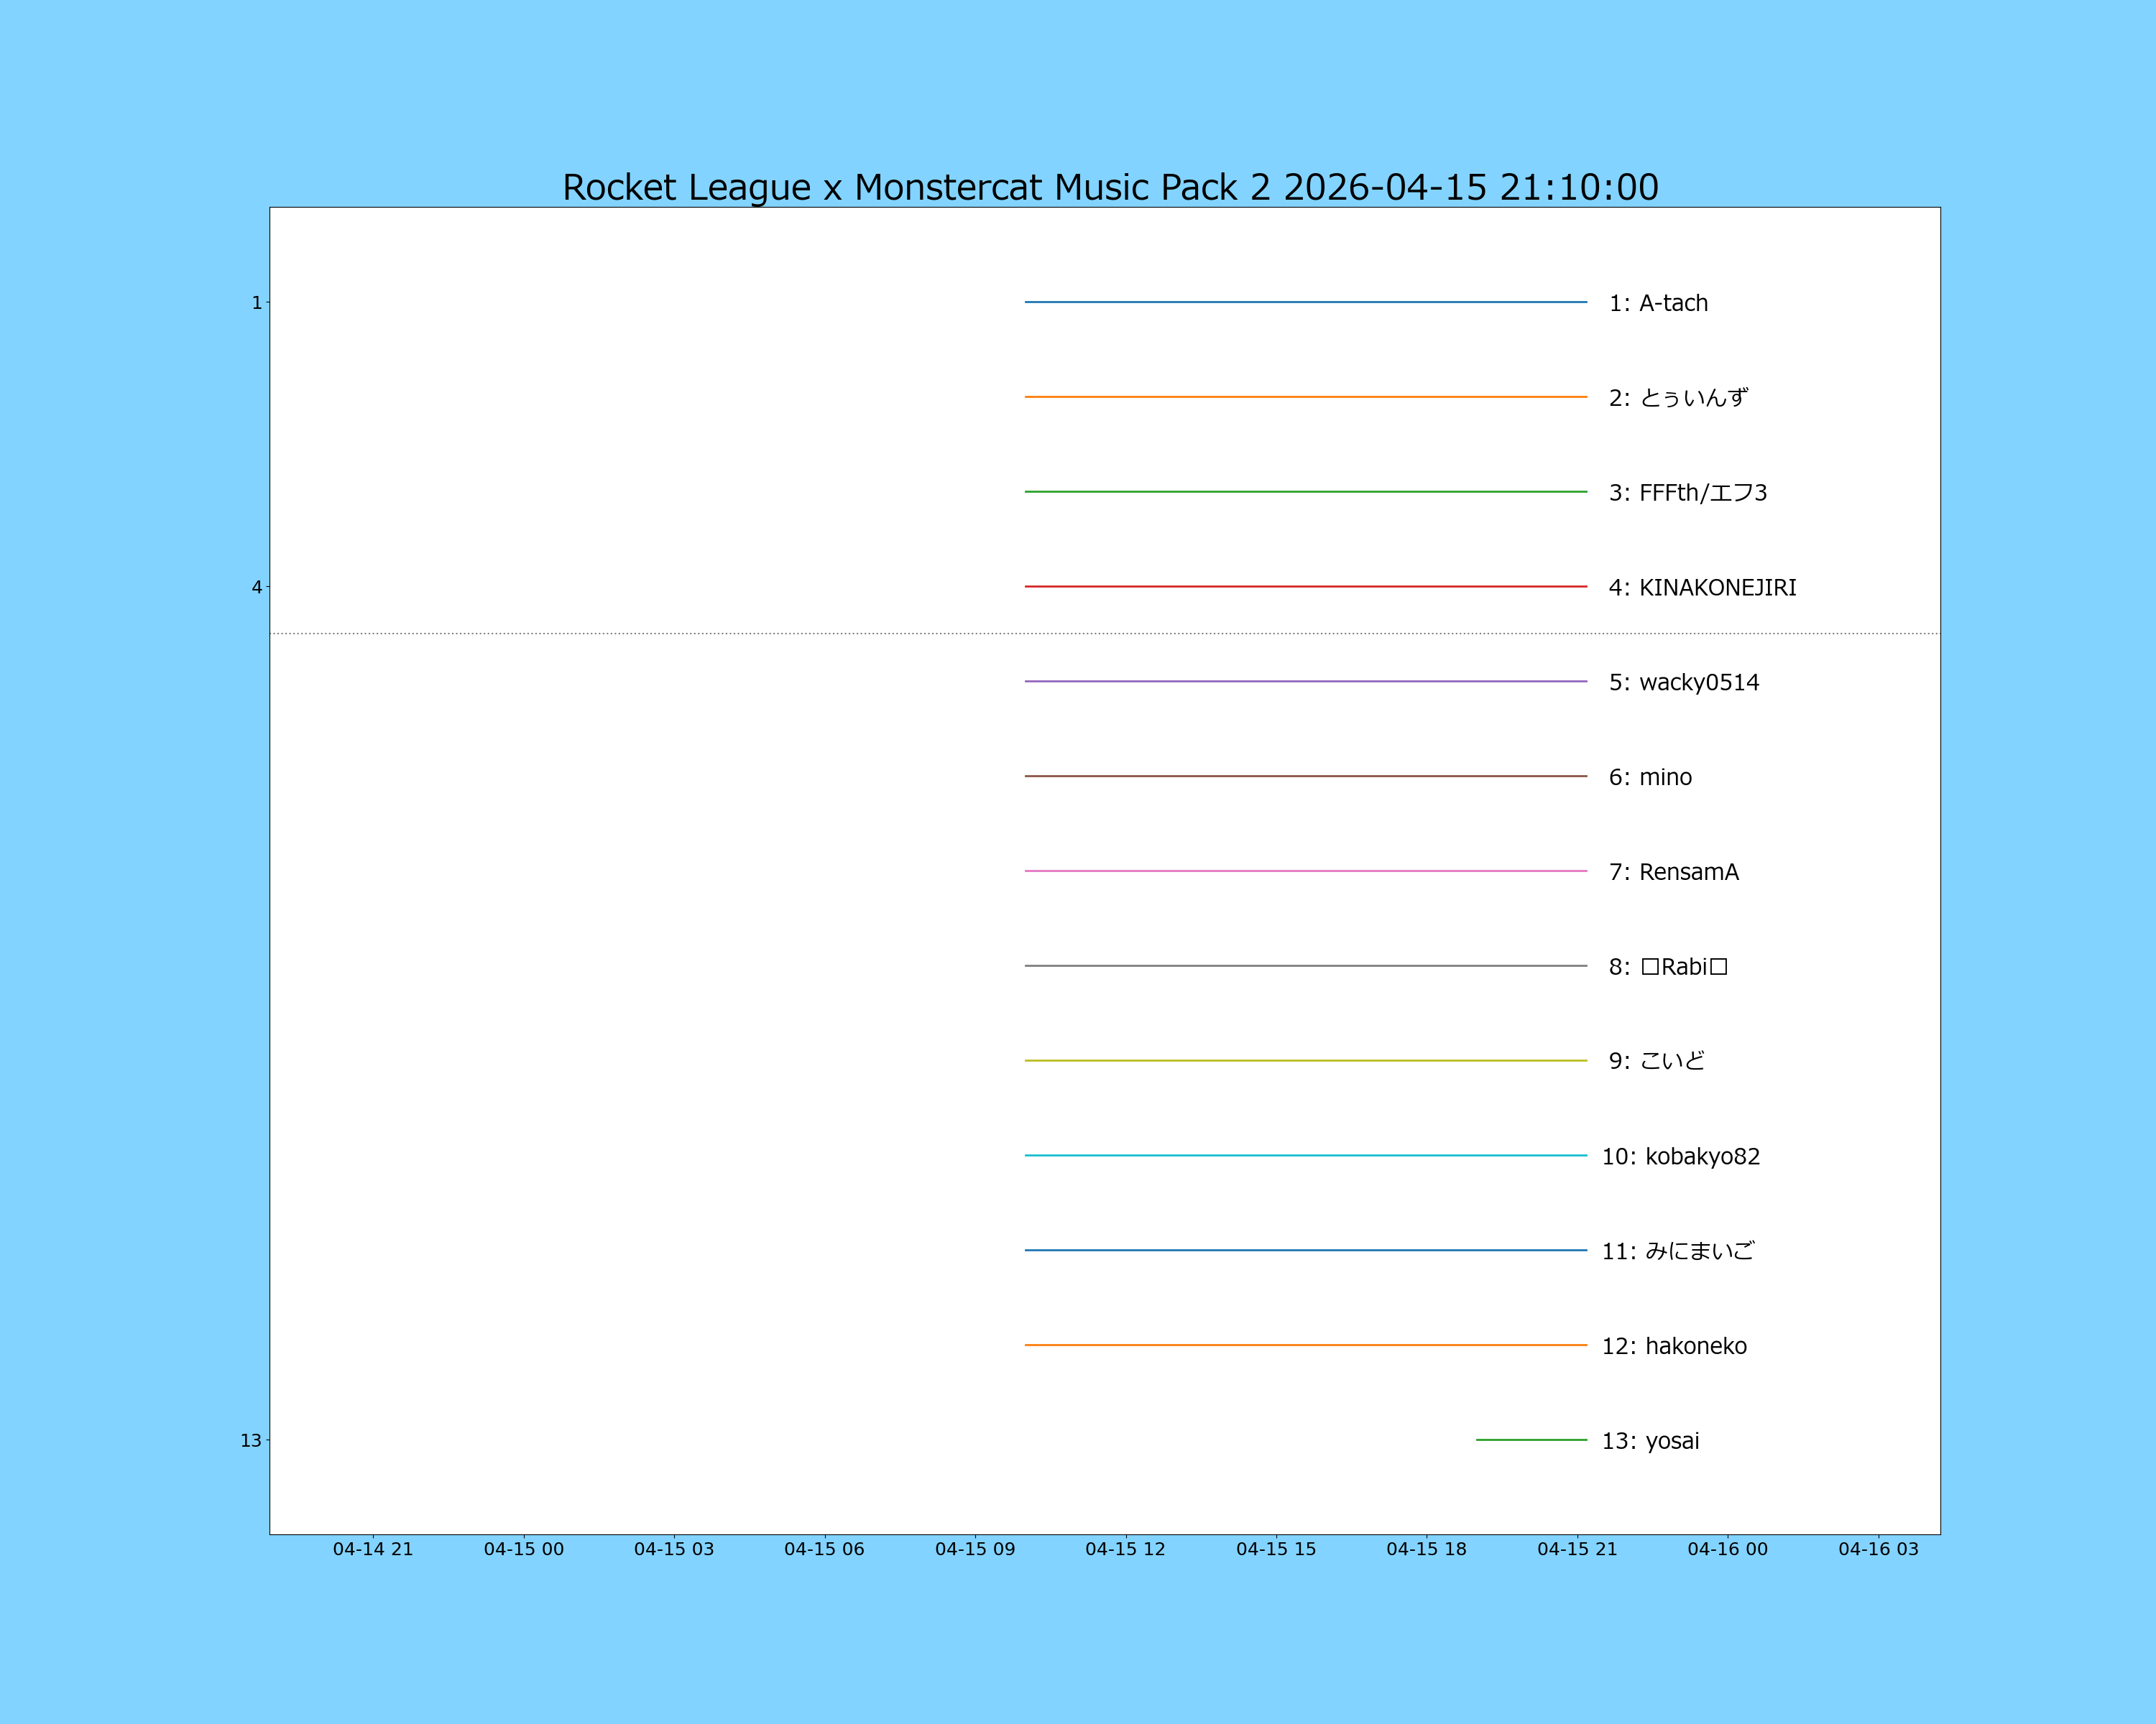Click the x-axis tick '04-15 12'
The height and width of the screenshot is (1724, 2156).
[1125, 1549]
